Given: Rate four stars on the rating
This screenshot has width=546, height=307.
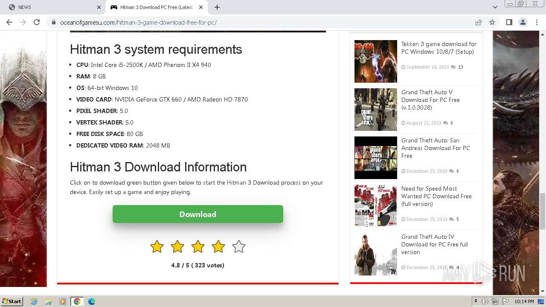Looking at the screenshot, I should coord(218,246).
